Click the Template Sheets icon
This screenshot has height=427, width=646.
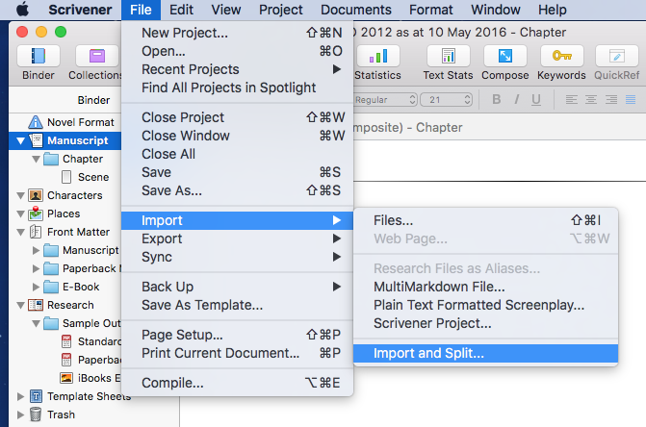point(36,396)
